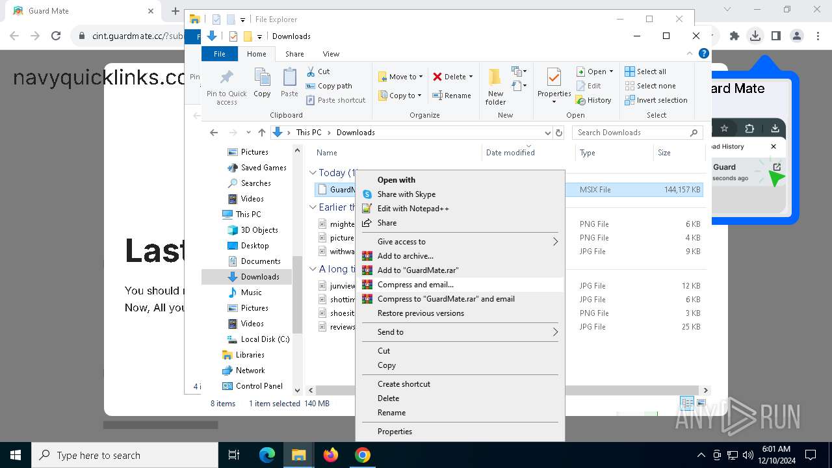Viewport: 832px width, 468px height.
Task: Select 3D Objects in navigation pane
Action: pos(253,230)
